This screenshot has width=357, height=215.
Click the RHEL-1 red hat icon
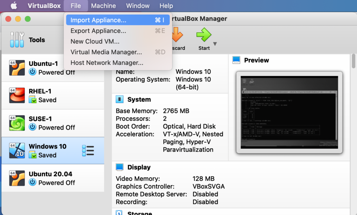(17, 95)
